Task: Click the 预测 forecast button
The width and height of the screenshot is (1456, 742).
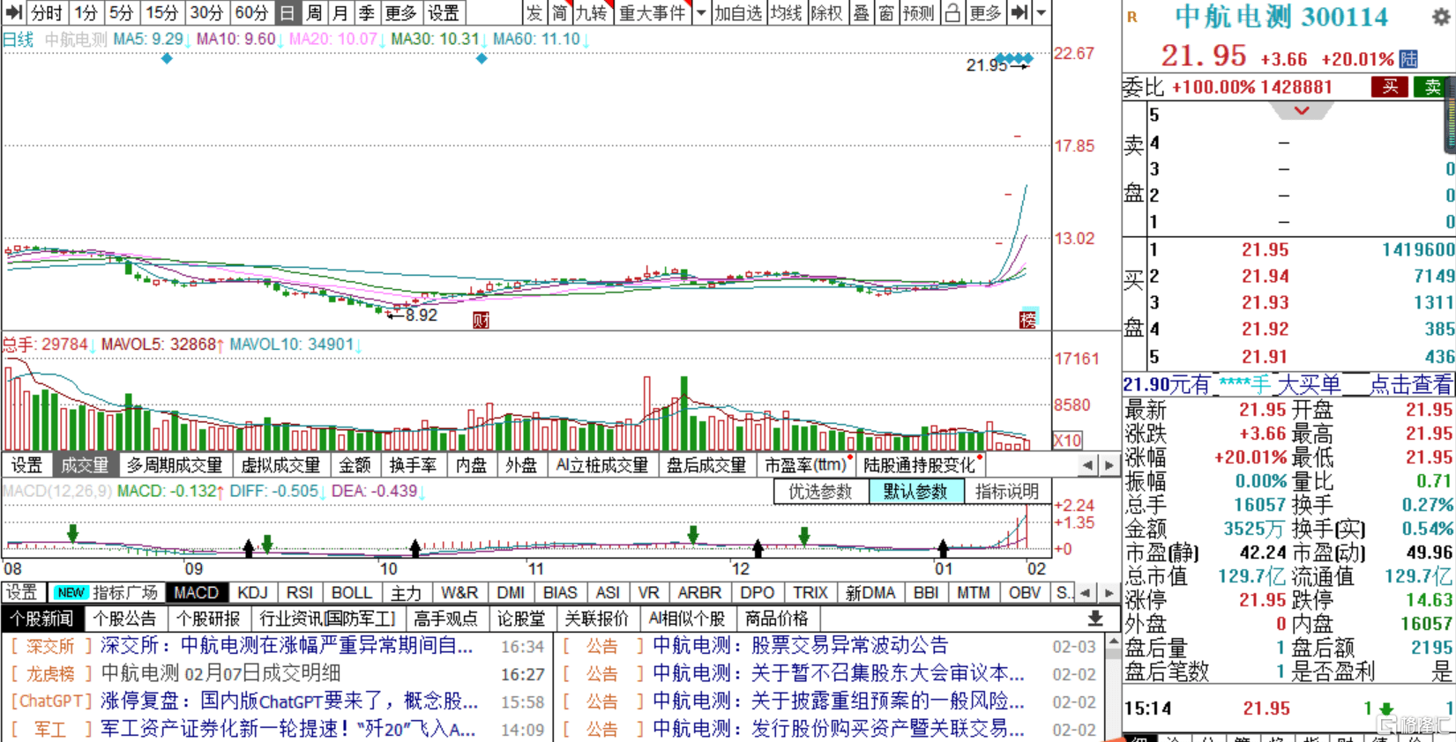Action: (918, 12)
